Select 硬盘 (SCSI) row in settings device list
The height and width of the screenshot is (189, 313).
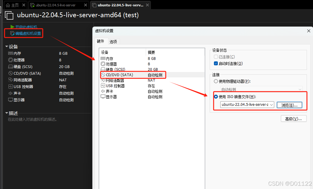[152, 69]
